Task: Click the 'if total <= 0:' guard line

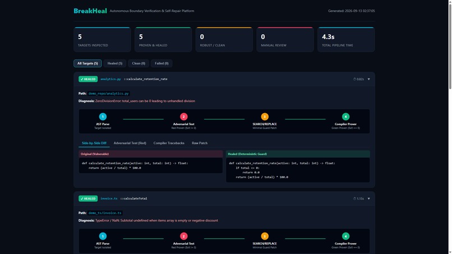Action: click(247, 168)
